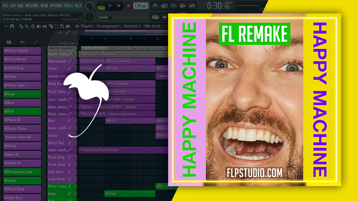Click the Snap clip in the playlist
This screenshot has width=358, height=201.
(130, 194)
